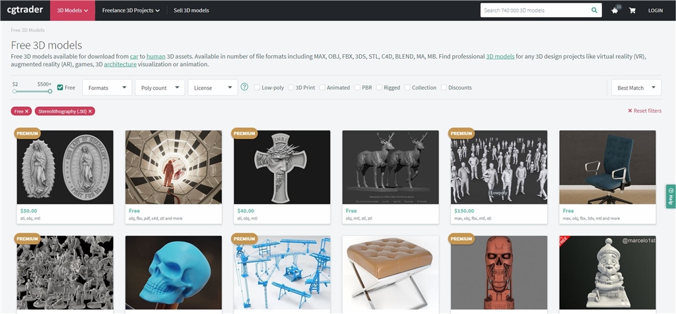Open the notifications bell icon
This screenshot has width=676, height=314.
pos(615,11)
